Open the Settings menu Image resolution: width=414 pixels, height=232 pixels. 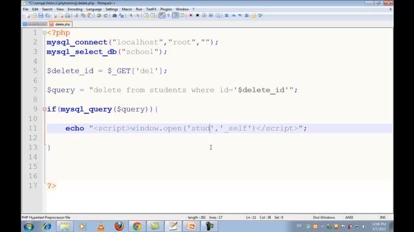[112, 9]
